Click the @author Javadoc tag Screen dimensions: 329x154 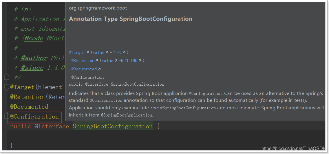click(x=34, y=58)
